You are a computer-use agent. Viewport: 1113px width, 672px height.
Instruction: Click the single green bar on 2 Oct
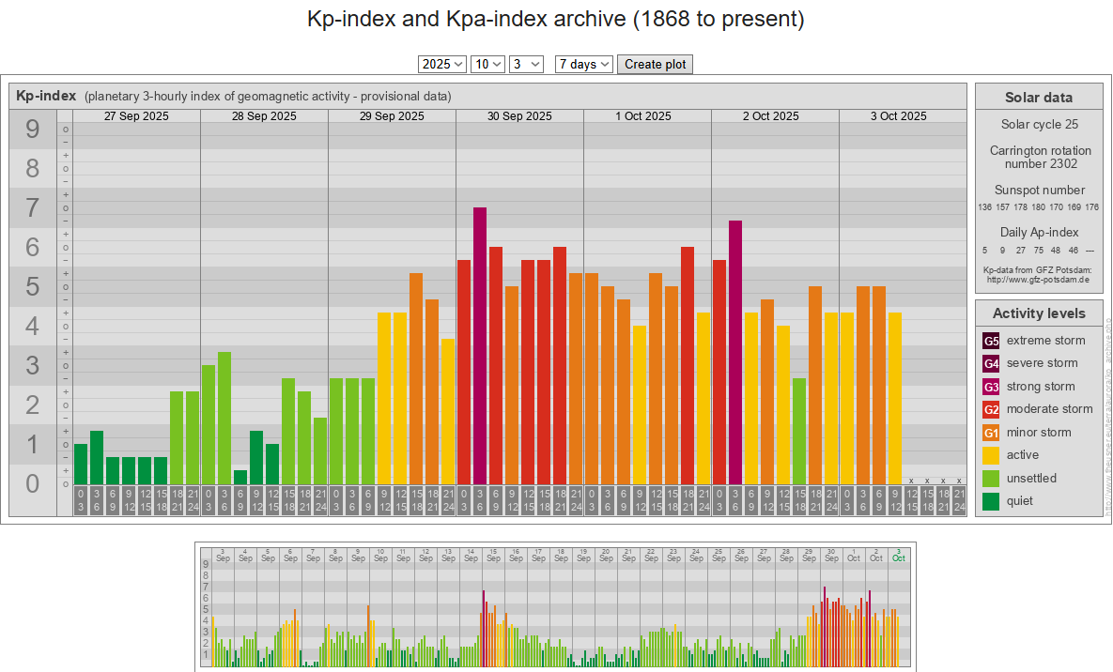point(799,431)
